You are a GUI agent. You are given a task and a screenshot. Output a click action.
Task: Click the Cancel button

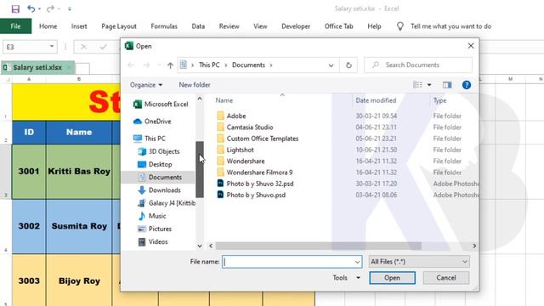tap(445, 278)
